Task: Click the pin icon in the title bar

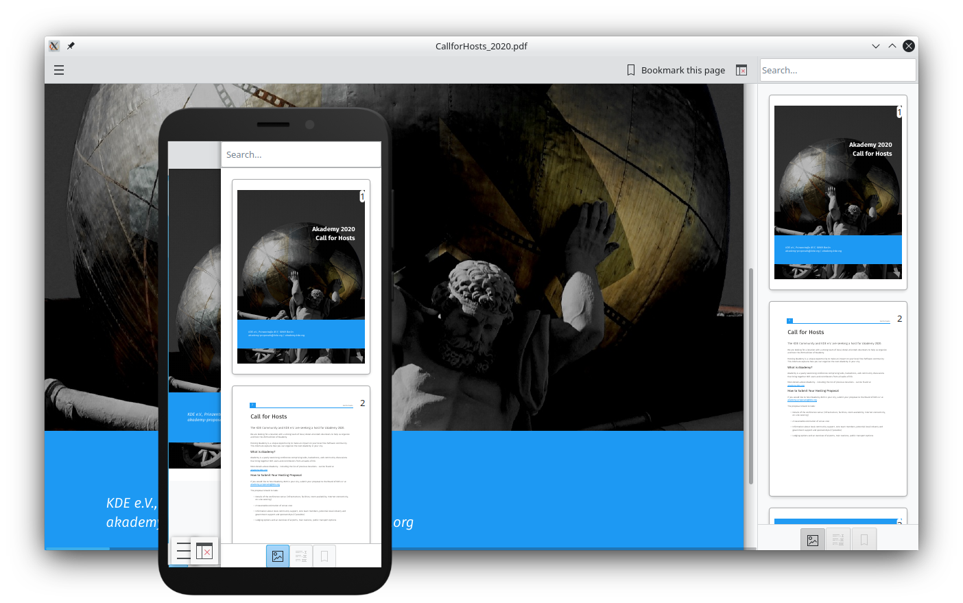Action: tap(71, 46)
